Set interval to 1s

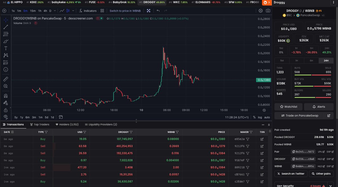point(13,11)
